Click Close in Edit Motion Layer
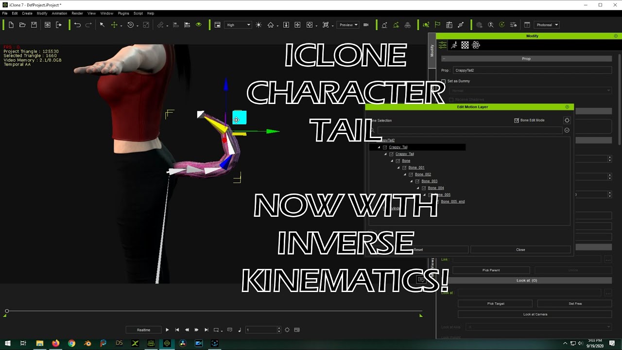 [x=520, y=250]
